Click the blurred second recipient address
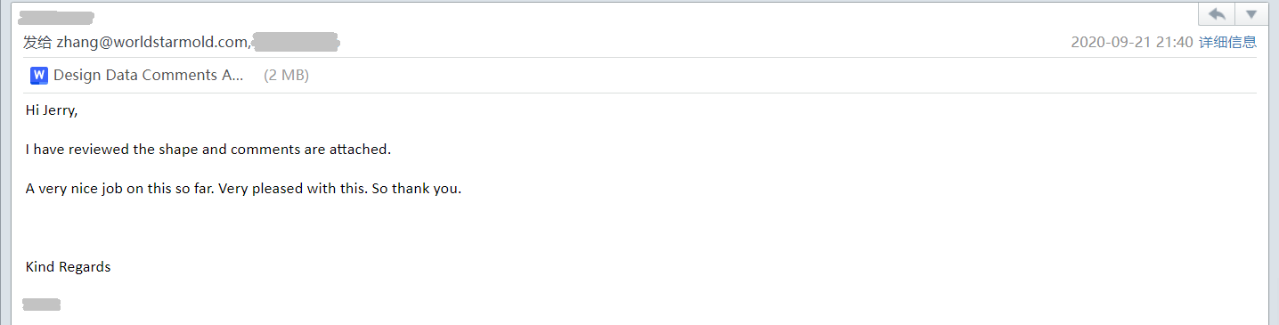1279x325 pixels. [297, 41]
